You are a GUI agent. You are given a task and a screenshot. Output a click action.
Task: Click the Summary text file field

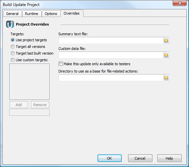pos(111,40)
